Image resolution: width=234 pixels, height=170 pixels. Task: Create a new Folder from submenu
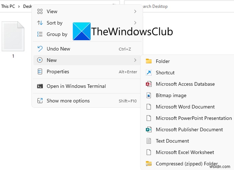(188, 61)
